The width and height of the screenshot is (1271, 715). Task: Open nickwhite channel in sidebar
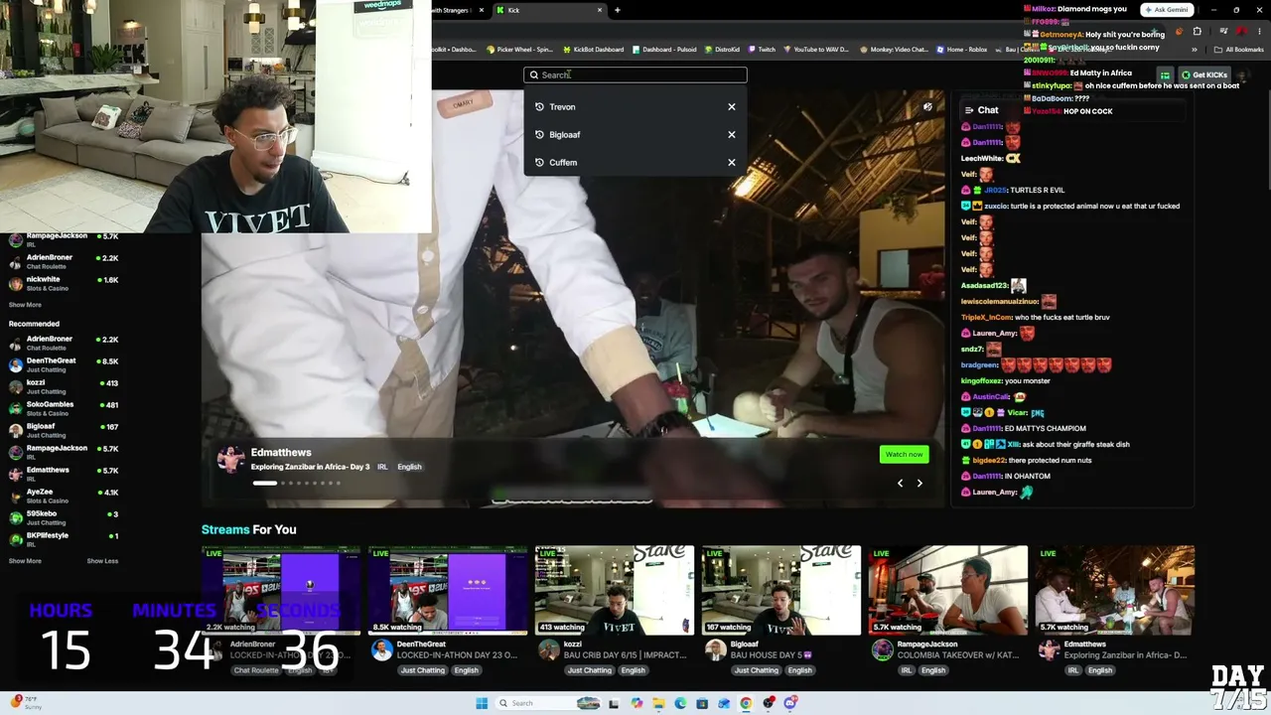[x=64, y=283]
